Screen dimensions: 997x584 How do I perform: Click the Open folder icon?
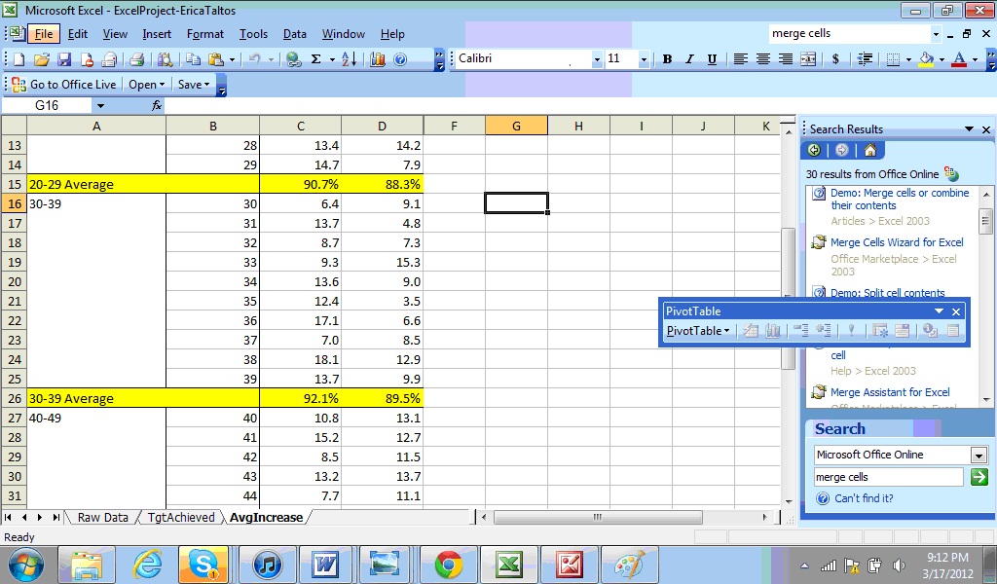[42, 59]
